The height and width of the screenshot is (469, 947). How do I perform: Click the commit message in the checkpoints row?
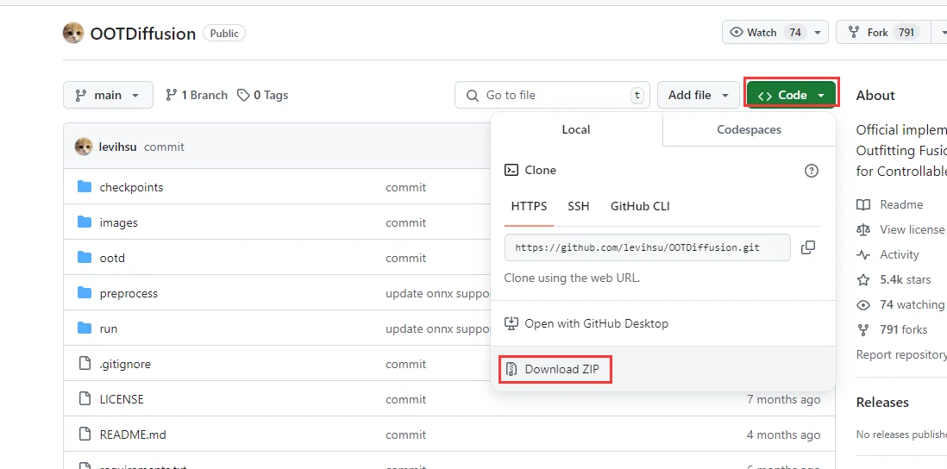[x=406, y=187]
